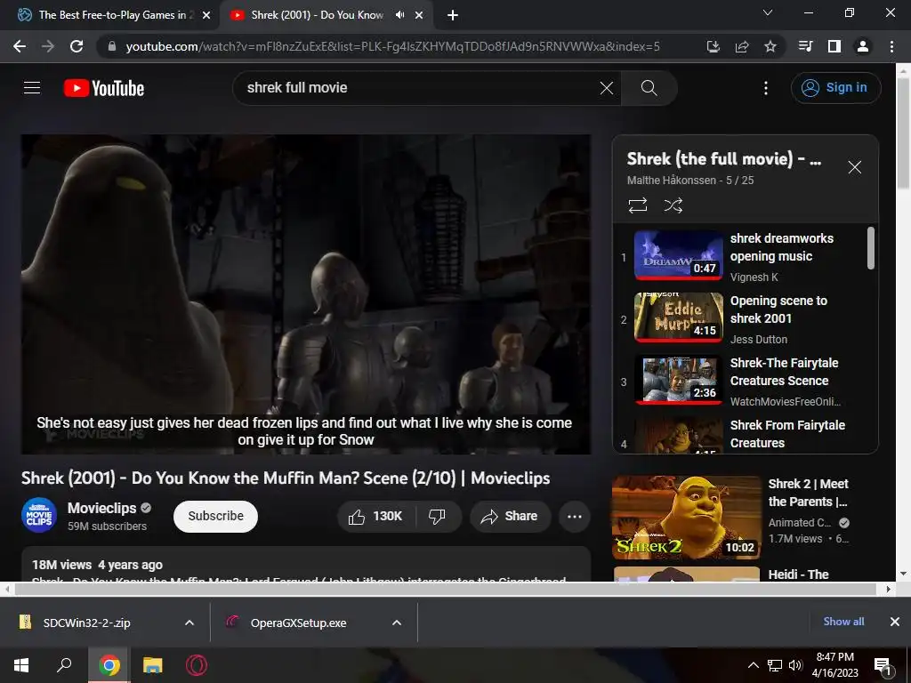Image resolution: width=911 pixels, height=683 pixels.
Task: Switch to 'The Best Free-to-Play Games' tab
Action: pos(109,15)
